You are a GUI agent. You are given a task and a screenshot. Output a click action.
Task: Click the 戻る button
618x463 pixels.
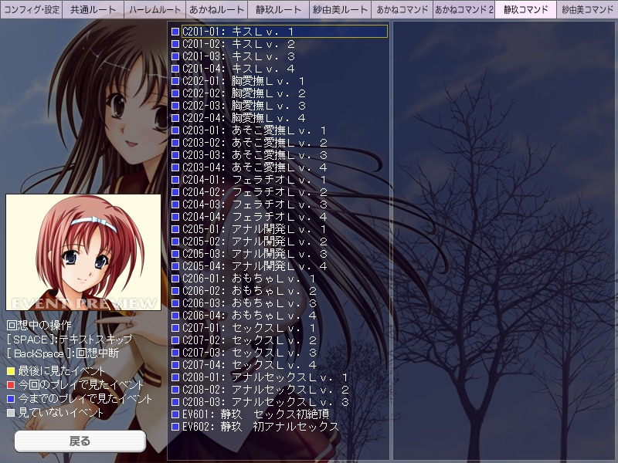pos(80,441)
